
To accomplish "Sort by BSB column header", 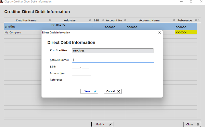I will [96, 20].
